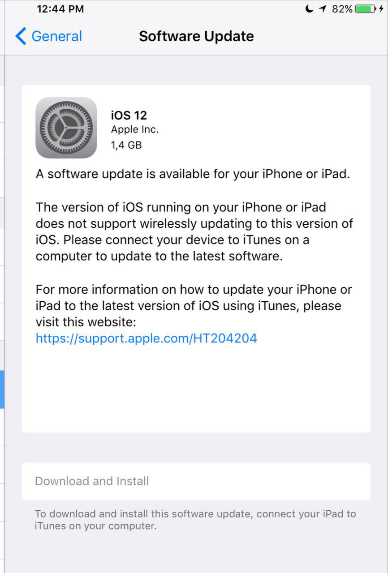Tap the footer note about connecting to iTunes

click(x=195, y=520)
